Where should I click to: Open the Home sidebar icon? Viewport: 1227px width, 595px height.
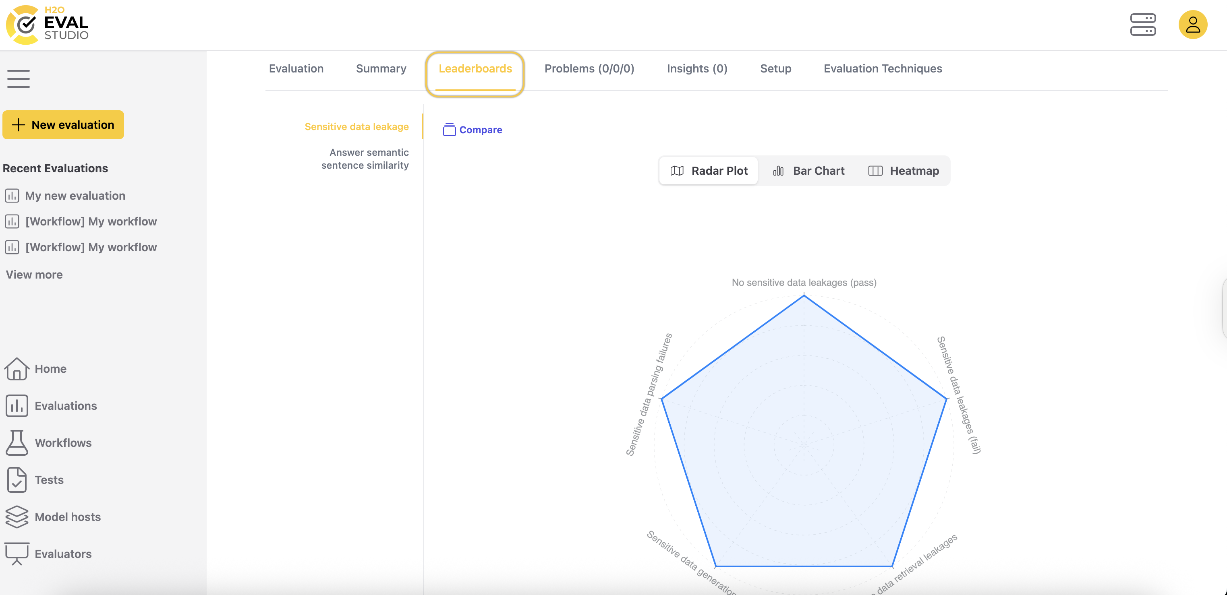17,369
